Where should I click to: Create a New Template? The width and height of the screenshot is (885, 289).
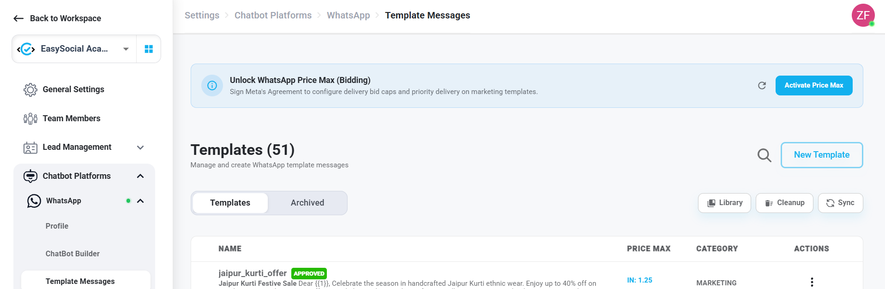(x=822, y=155)
